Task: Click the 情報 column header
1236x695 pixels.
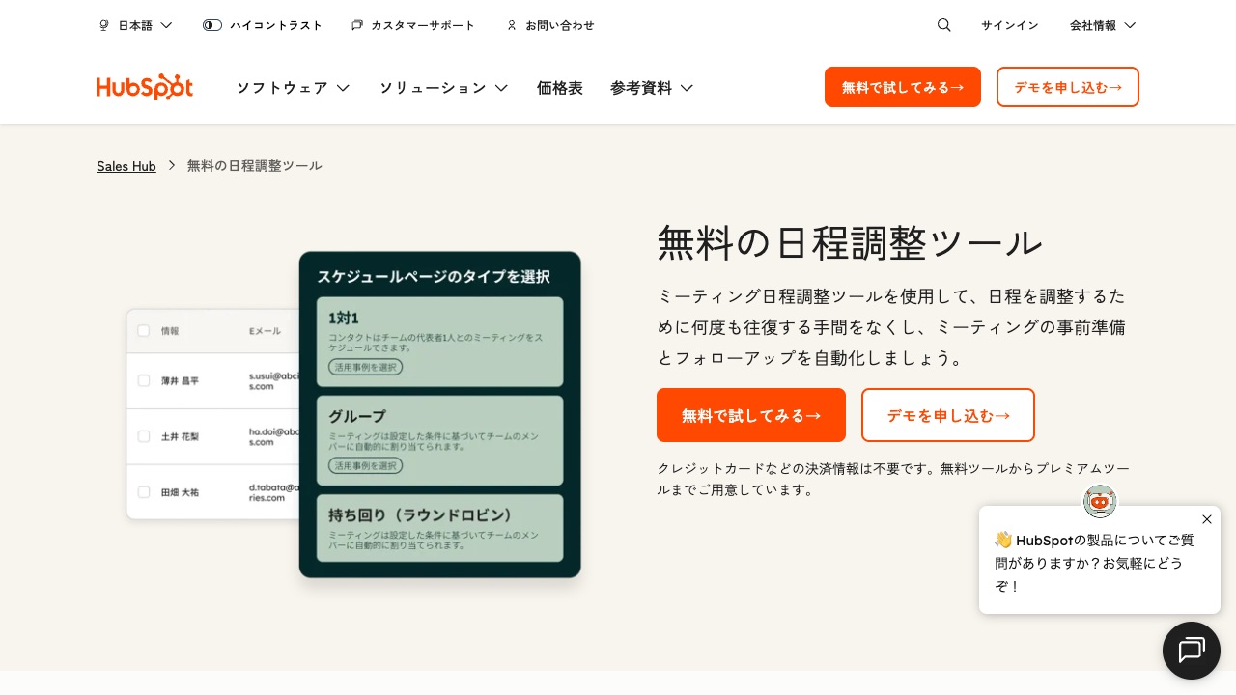Action: 170,331
